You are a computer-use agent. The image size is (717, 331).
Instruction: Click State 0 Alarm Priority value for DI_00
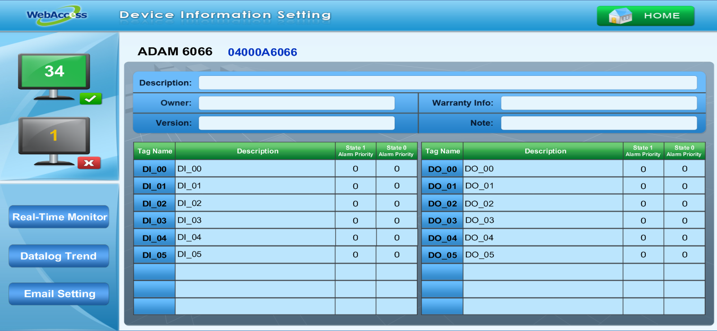tap(397, 169)
